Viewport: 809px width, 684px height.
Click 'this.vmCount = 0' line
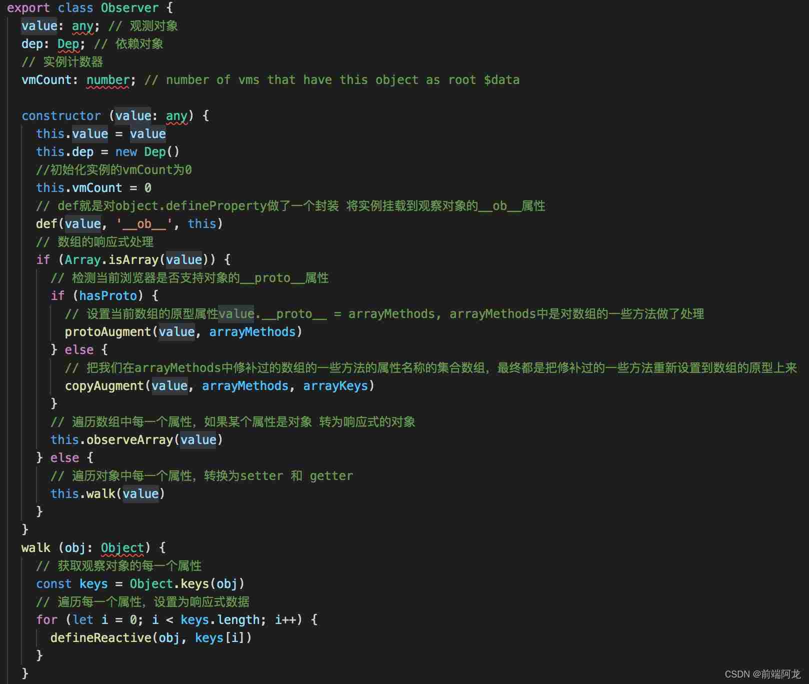(93, 188)
